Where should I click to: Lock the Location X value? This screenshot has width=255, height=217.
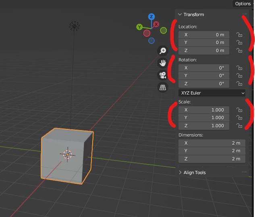click(239, 35)
